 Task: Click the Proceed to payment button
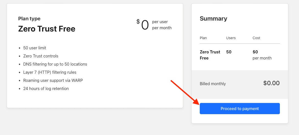(240, 109)
